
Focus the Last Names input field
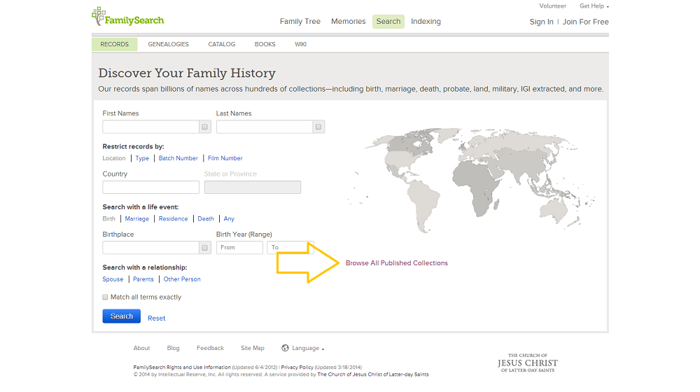(265, 127)
